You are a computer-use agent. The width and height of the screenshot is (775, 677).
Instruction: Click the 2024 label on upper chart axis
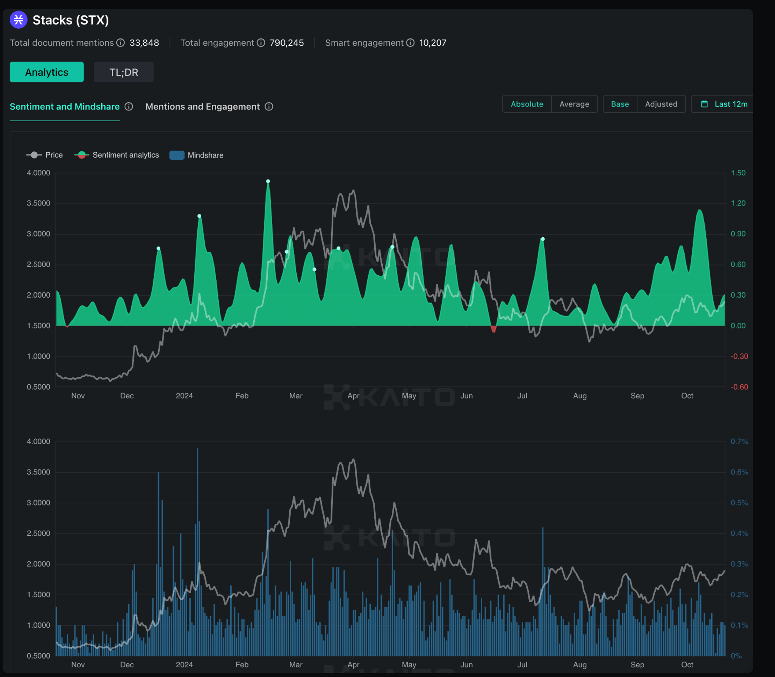(184, 396)
